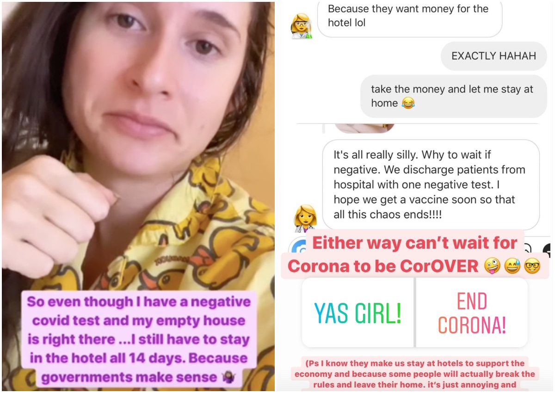Select the 'It's all really silly' message bubble

tap(431, 185)
